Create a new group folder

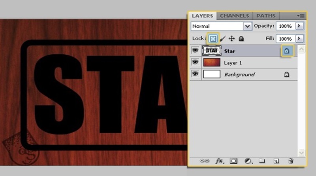coord(262,161)
